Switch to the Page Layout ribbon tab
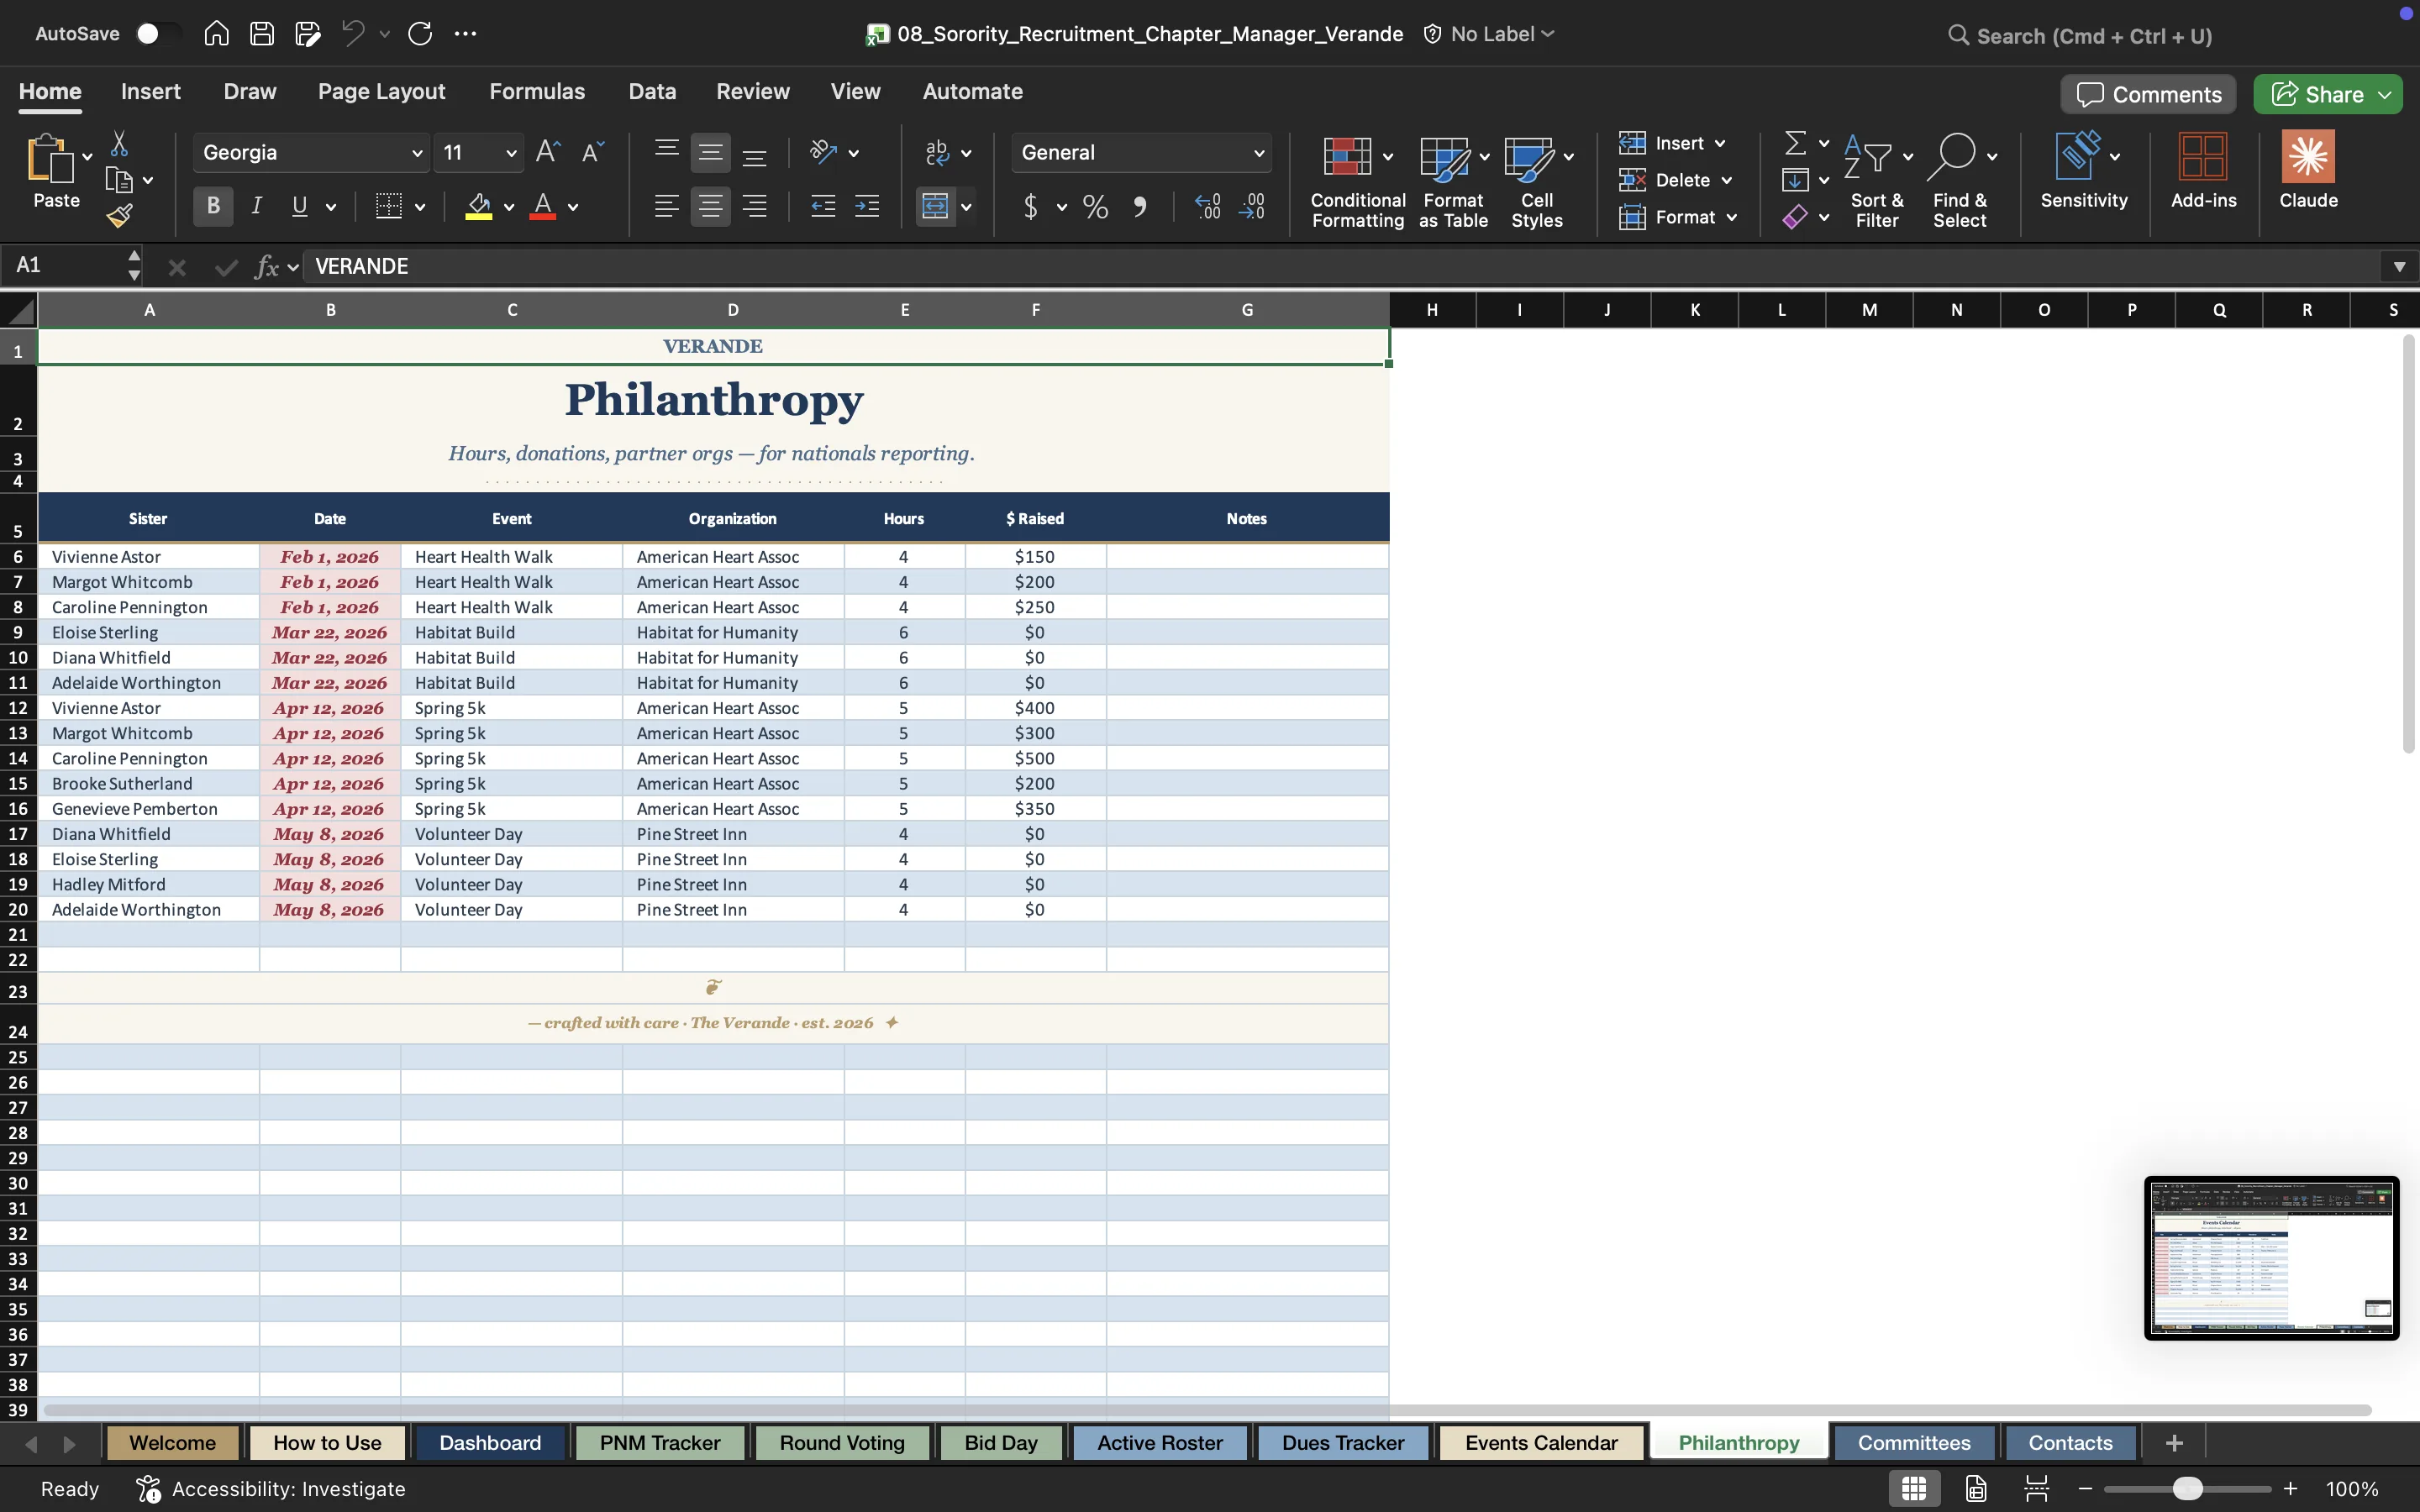Image resolution: width=2420 pixels, height=1512 pixels. 381,91
